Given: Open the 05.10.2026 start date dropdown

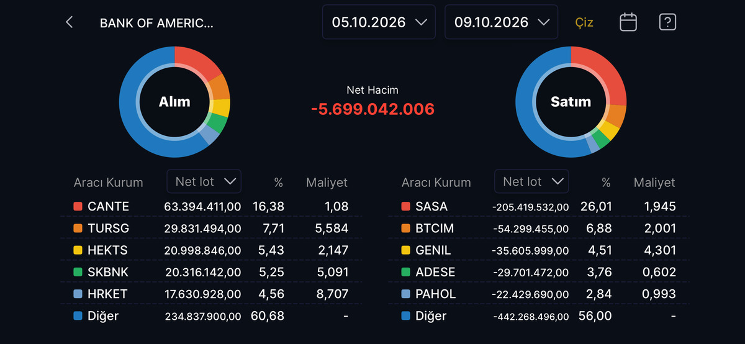Looking at the screenshot, I should click(379, 22).
